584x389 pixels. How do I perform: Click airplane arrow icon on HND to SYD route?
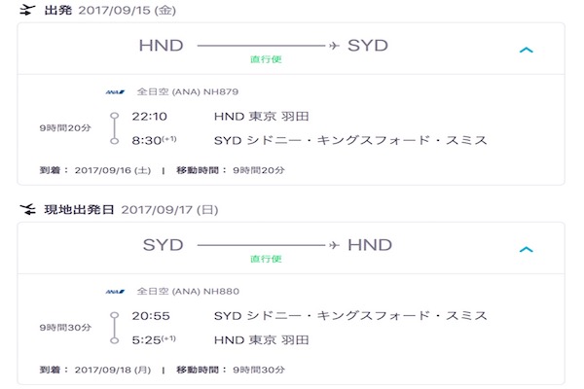[334, 46]
